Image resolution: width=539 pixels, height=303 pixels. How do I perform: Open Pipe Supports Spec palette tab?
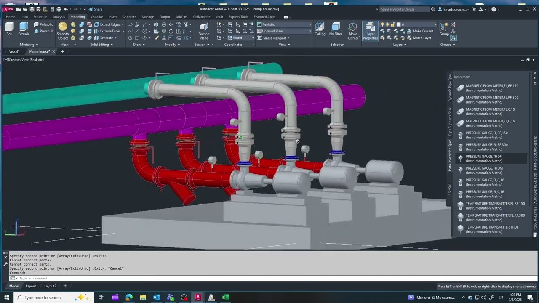pyautogui.click(x=450, y=121)
